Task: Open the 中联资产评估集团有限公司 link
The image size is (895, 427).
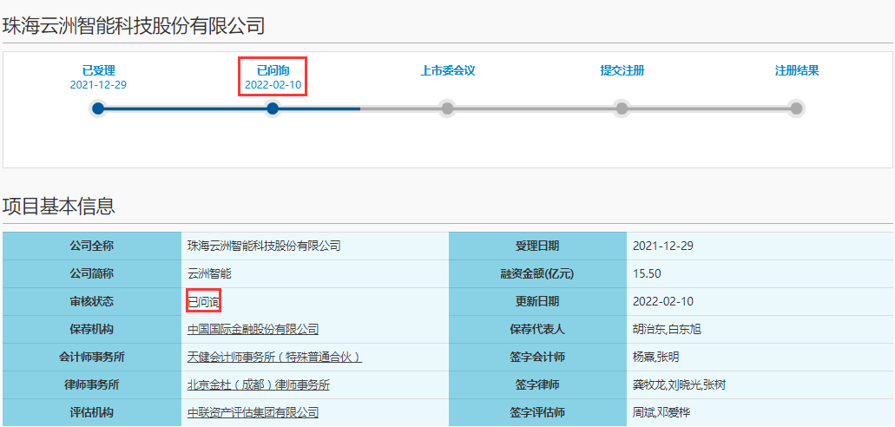Action: [x=253, y=412]
